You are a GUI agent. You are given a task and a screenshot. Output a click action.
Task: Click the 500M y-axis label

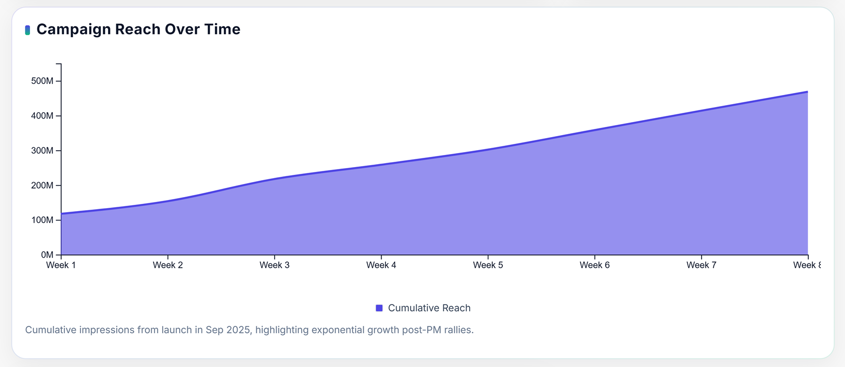point(42,81)
